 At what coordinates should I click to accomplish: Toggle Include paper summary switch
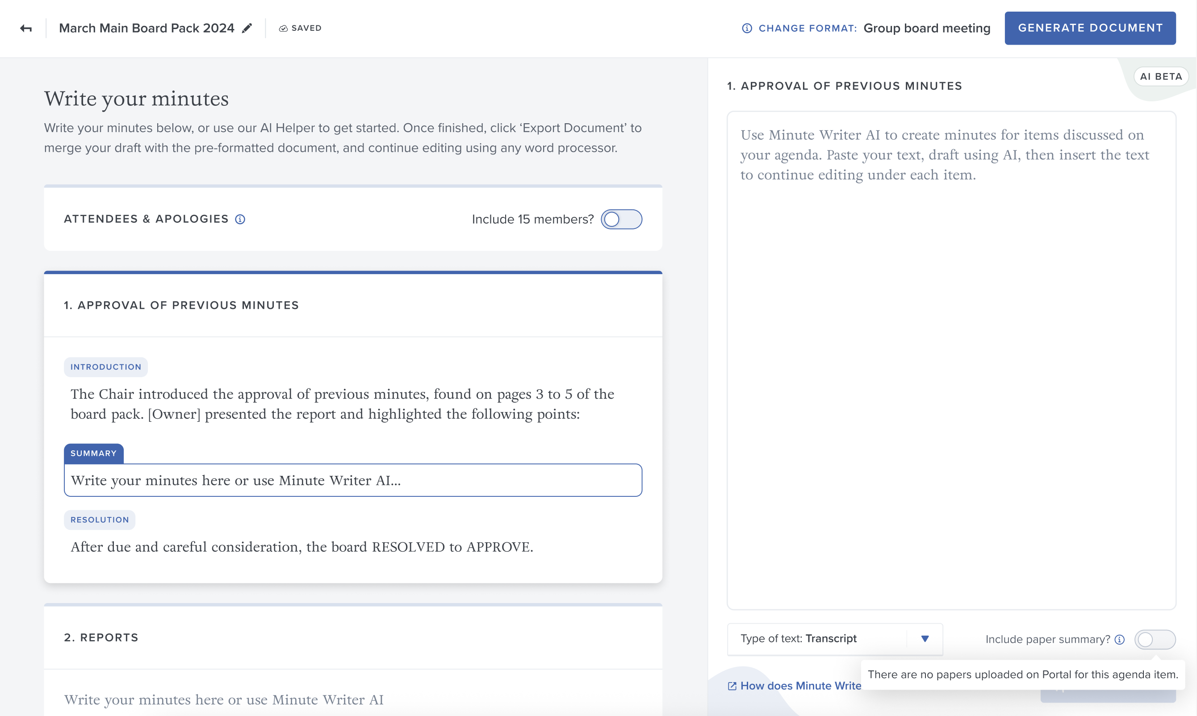pos(1155,639)
